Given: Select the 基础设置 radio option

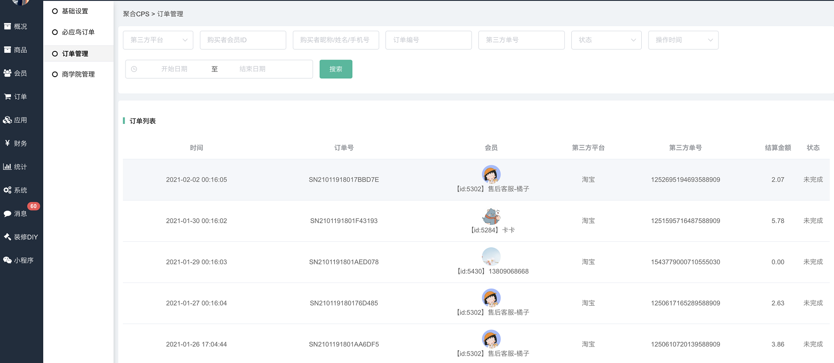Looking at the screenshot, I should coord(55,11).
